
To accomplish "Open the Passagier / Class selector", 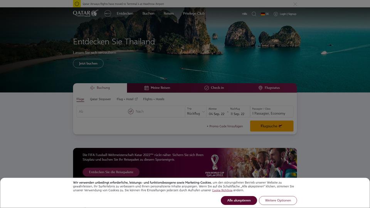I will (272, 112).
